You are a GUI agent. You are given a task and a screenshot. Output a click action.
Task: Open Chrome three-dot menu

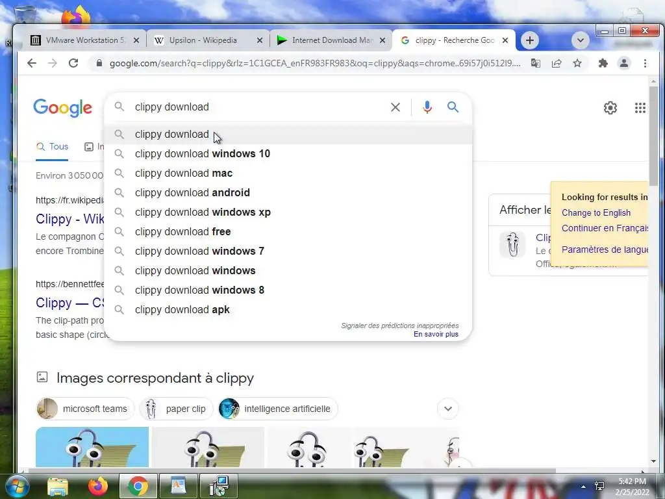click(645, 63)
